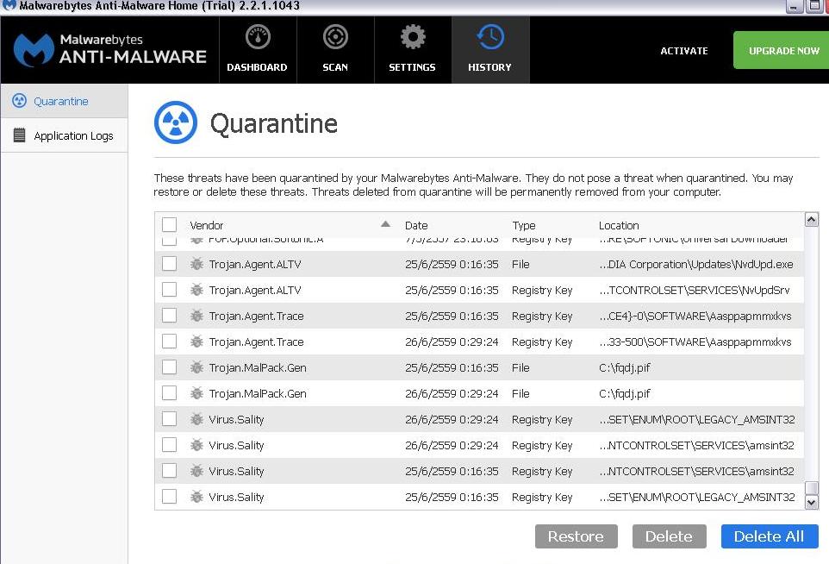Click bug icon of Virus.Sality 25/6 amsint32 services row
Screen dimensions: 829x564
(196, 471)
